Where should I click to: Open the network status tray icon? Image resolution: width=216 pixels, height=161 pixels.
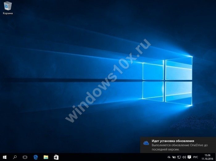(179, 157)
